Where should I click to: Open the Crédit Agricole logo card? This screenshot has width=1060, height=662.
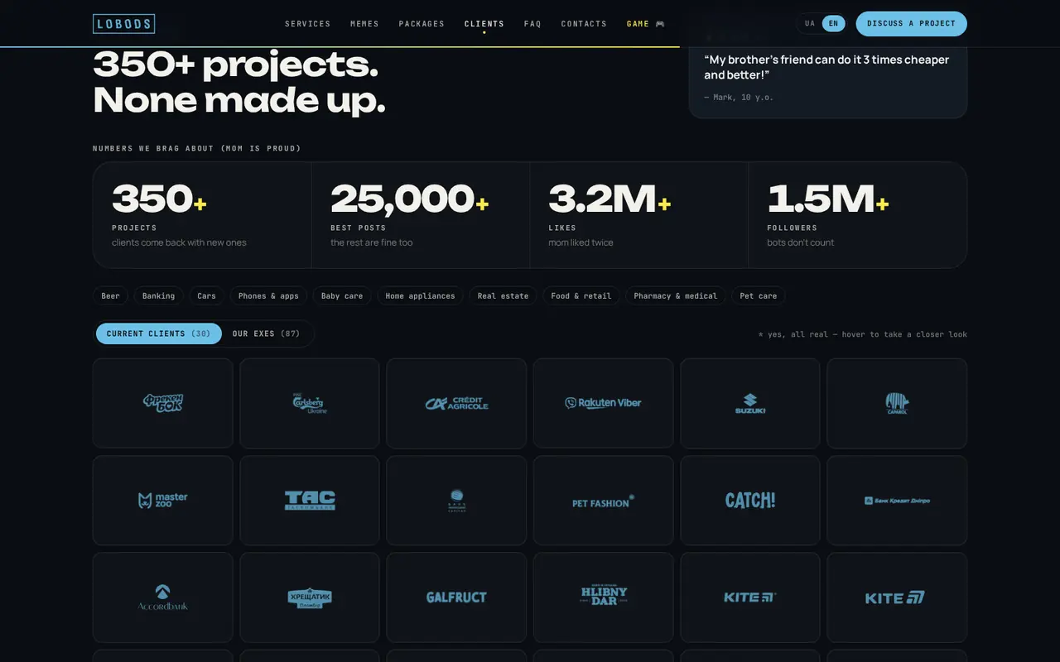point(456,403)
